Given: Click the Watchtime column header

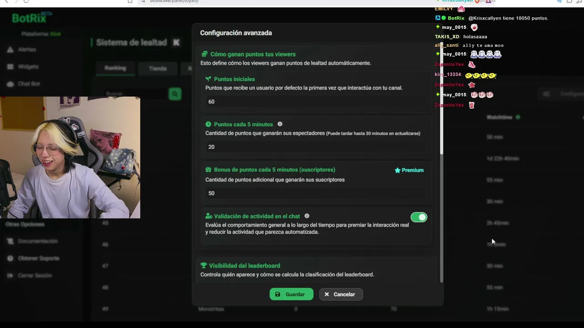Looking at the screenshot, I should [499, 118].
